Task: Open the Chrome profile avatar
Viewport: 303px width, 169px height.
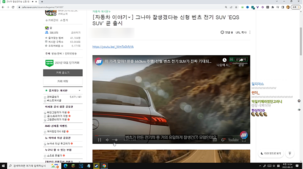Action: pyautogui.click(x=288, y=7)
